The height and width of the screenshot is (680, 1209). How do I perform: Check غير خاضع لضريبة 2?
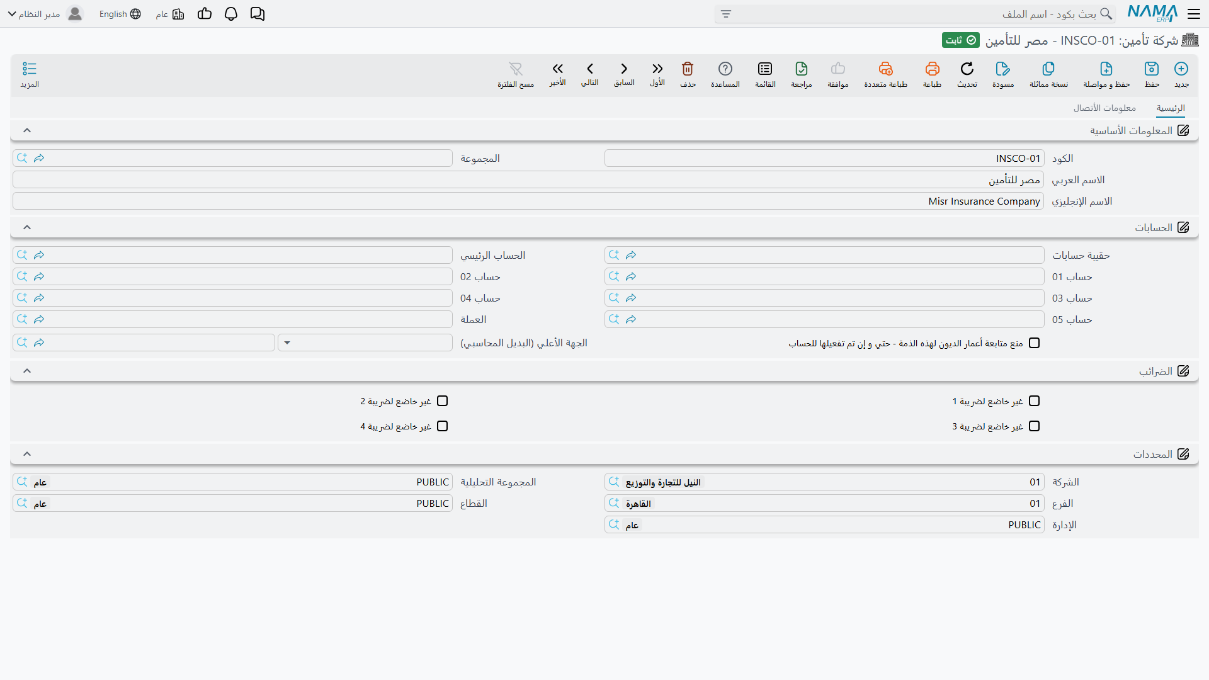pos(442,401)
